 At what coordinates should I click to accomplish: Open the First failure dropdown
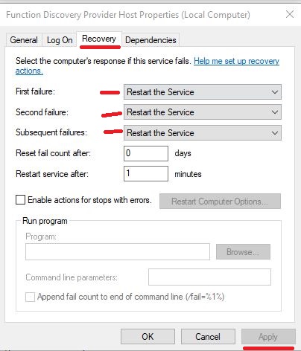(203, 92)
